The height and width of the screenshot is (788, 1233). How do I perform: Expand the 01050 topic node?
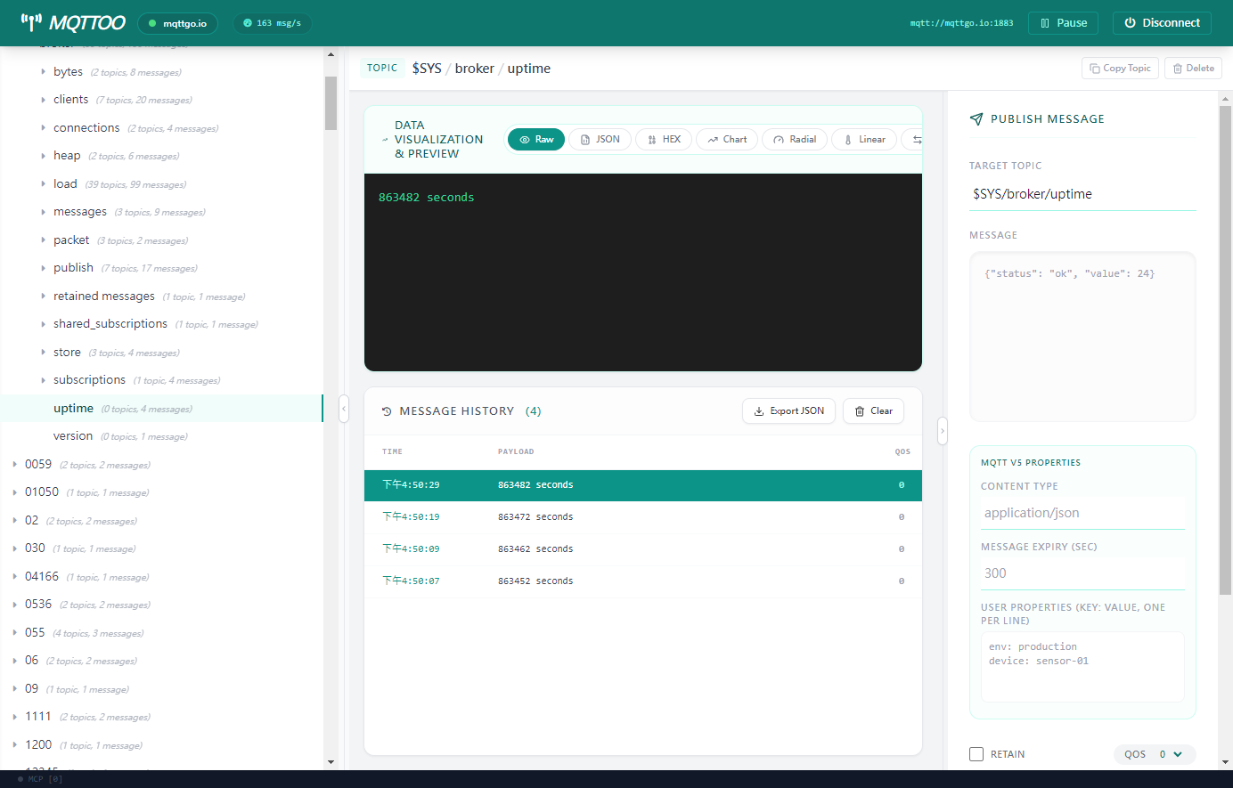pyautogui.click(x=14, y=492)
